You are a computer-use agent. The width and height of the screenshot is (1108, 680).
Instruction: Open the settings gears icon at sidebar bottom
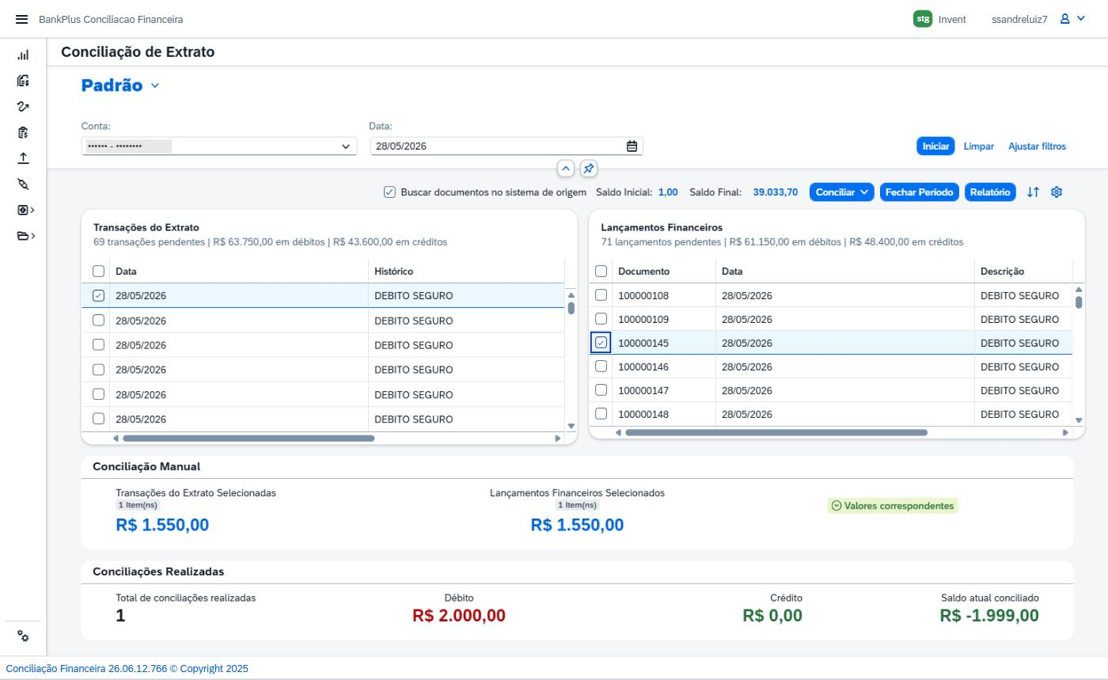(23, 636)
